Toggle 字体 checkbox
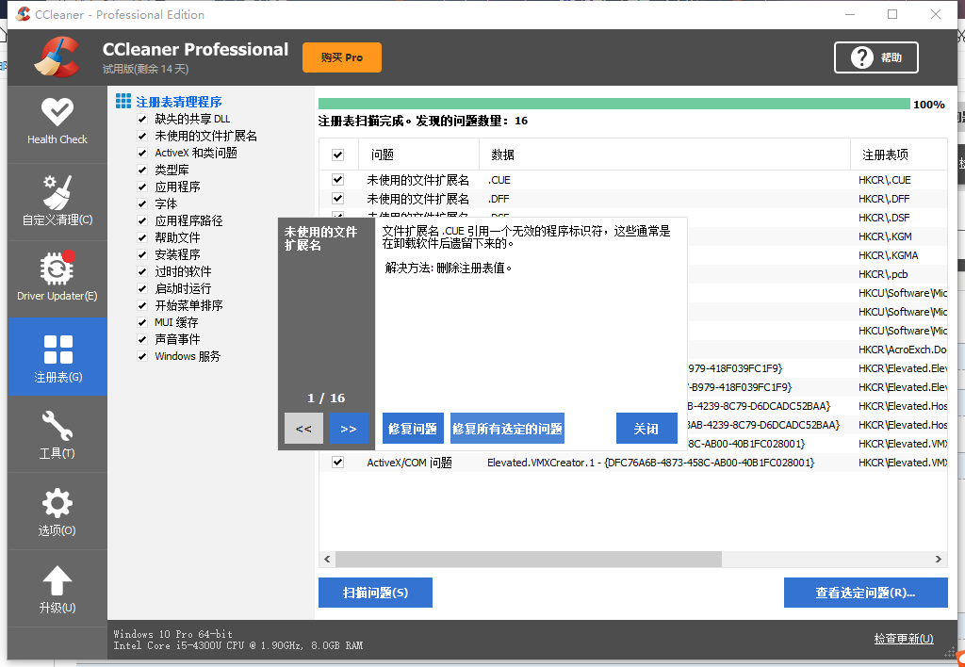The image size is (965, 667). coord(142,203)
